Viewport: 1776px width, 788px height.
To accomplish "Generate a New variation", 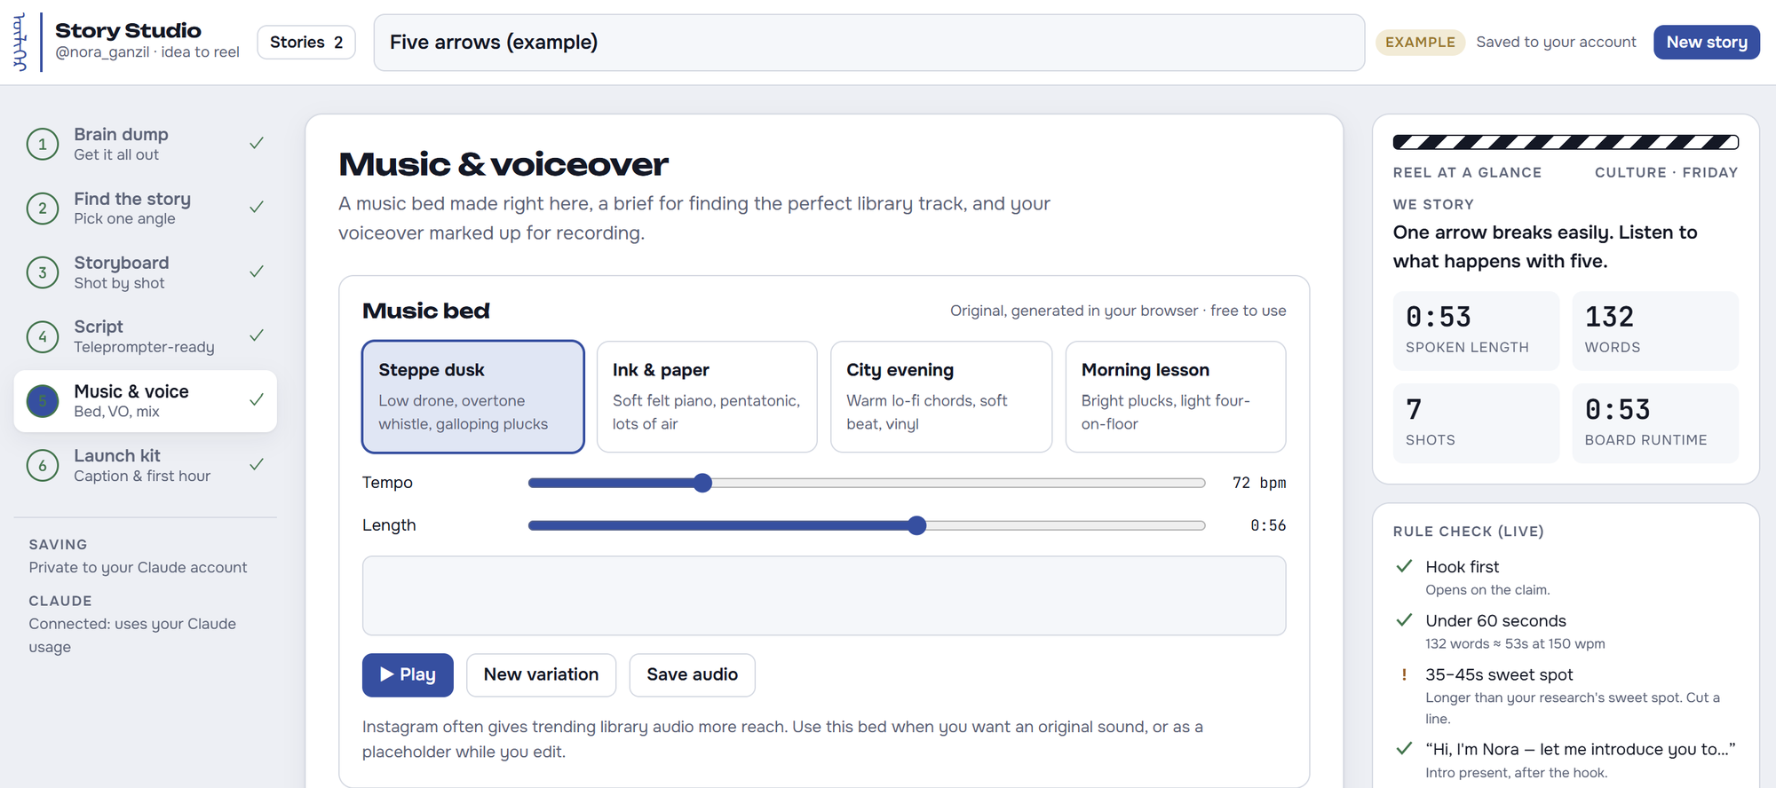I will [x=541, y=674].
